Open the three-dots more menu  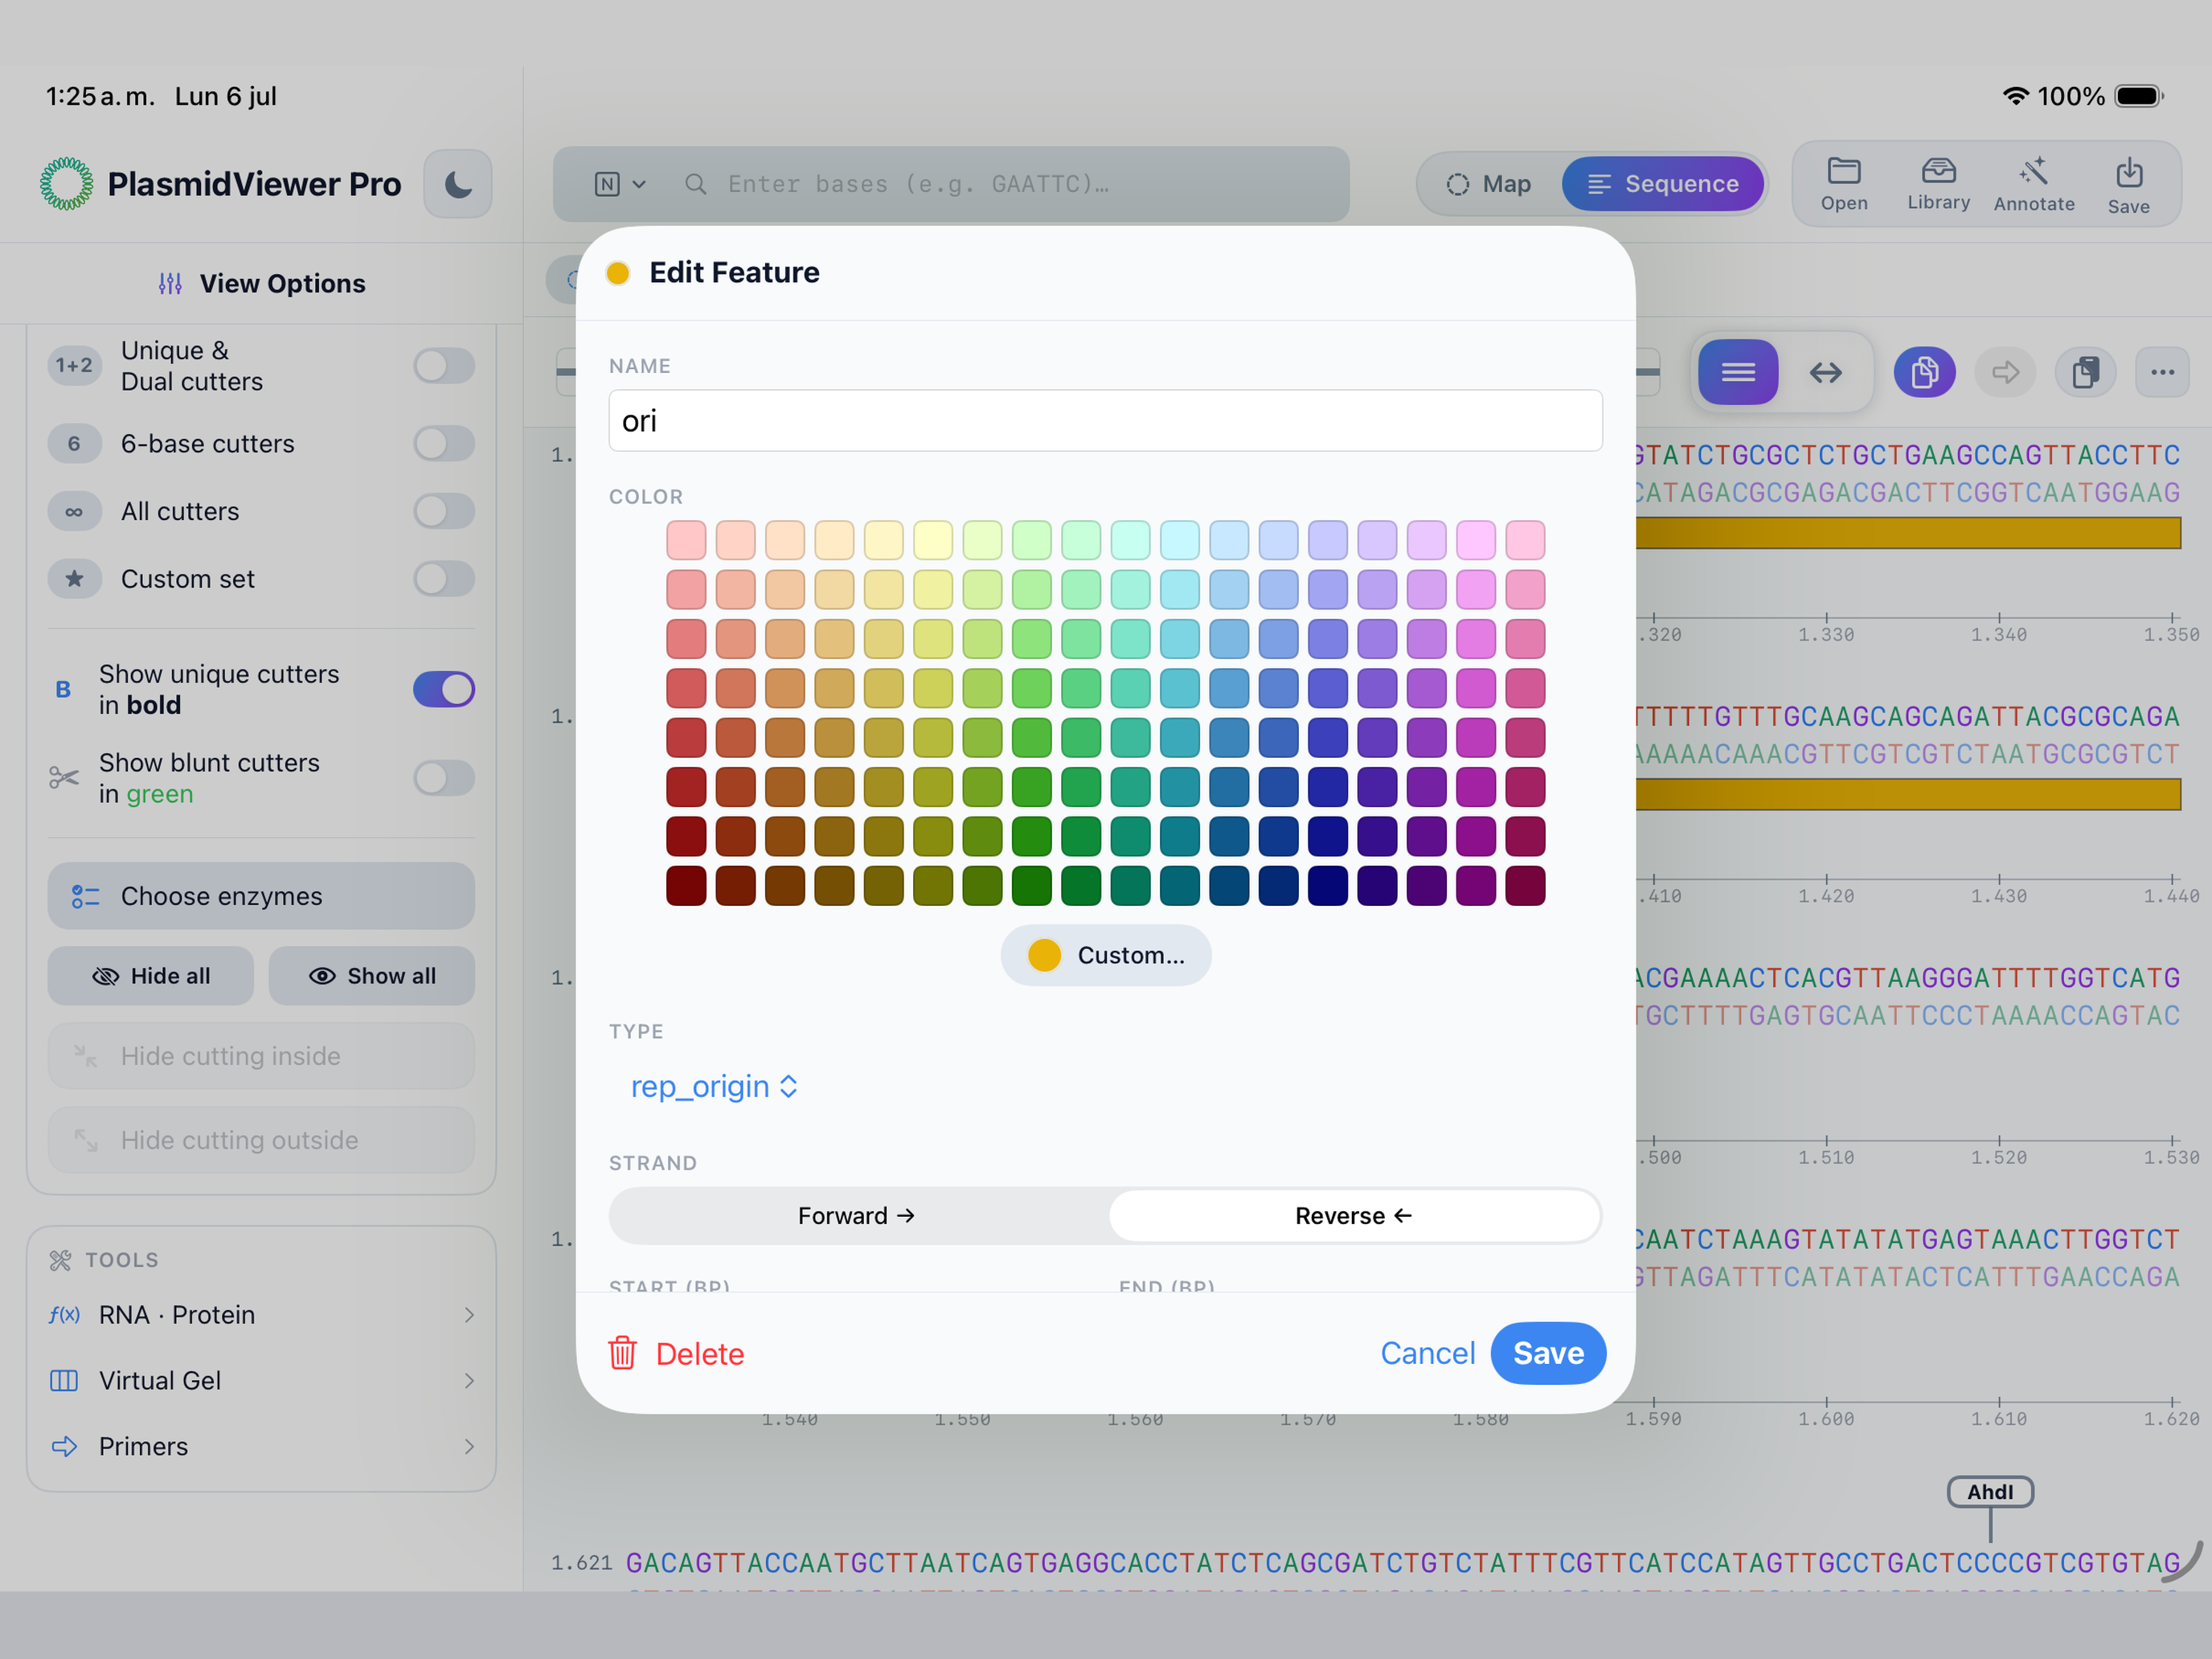pos(2162,373)
